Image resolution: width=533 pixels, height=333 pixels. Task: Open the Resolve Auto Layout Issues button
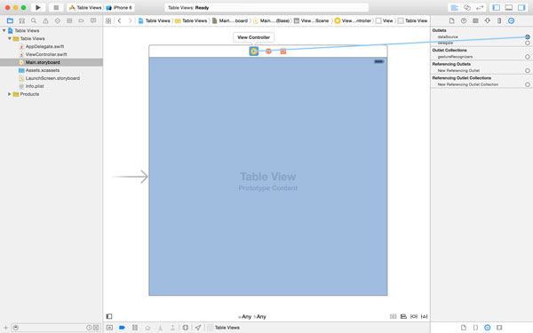(x=425, y=316)
